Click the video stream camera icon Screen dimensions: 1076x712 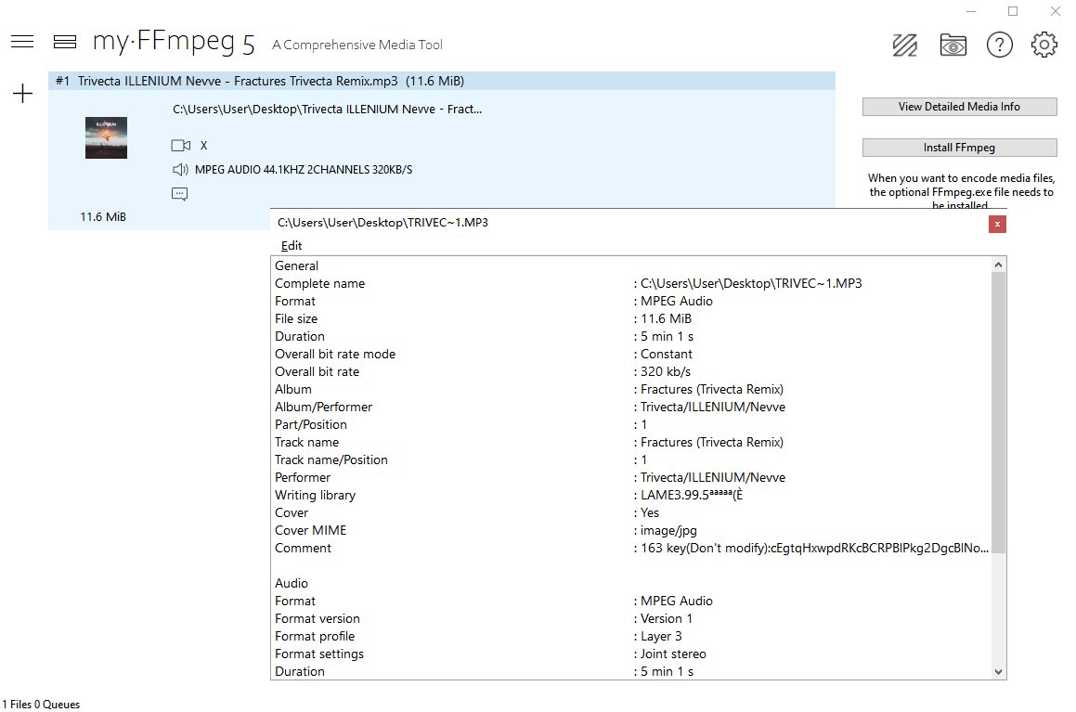click(180, 146)
